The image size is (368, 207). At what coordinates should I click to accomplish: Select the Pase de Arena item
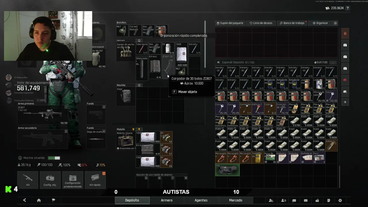pyautogui.click(x=270, y=158)
